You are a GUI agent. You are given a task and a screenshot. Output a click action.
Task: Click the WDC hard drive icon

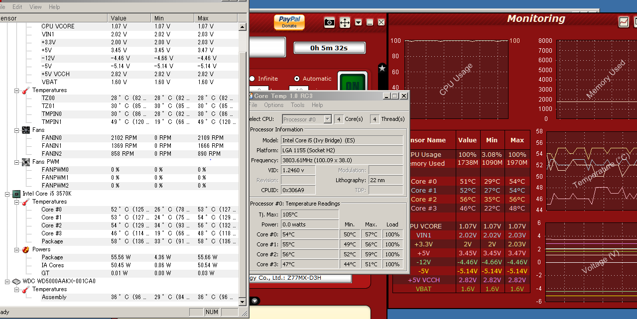(16, 281)
